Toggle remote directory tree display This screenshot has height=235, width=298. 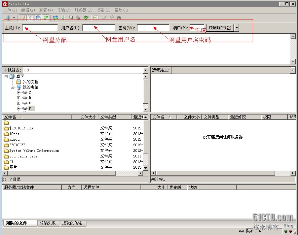point(38,18)
